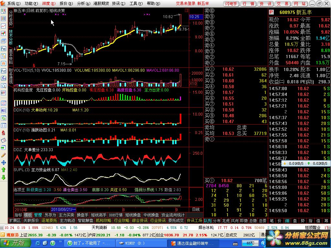The height and width of the screenshot is (248, 331).
Task: Switch to 分时走势 vertical tab
Action: (x=11, y=18)
